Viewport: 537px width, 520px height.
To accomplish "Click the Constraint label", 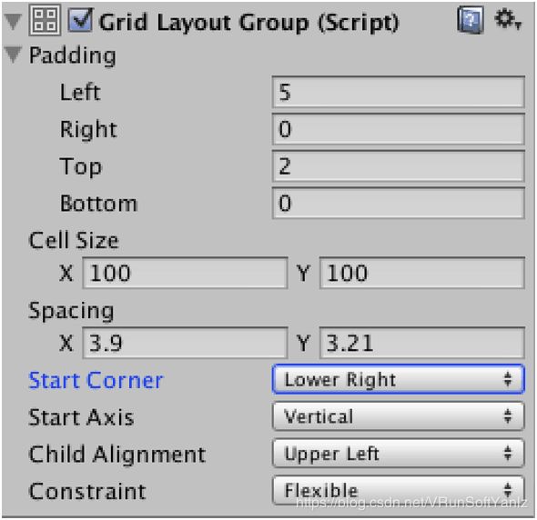I will (87, 491).
